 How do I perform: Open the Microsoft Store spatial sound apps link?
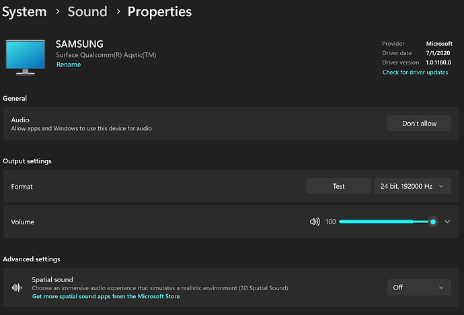tap(106, 296)
